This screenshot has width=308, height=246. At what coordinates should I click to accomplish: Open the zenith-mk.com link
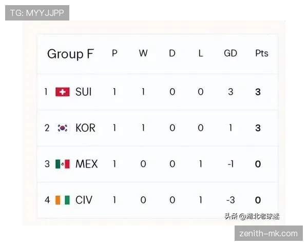coord(268,234)
